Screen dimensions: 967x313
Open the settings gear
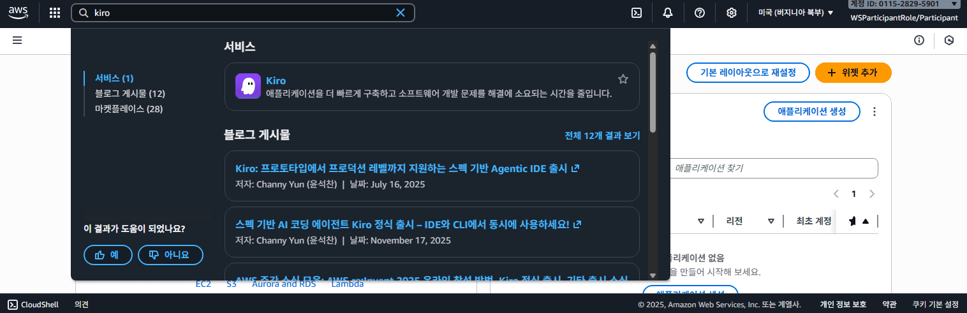[x=732, y=13]
